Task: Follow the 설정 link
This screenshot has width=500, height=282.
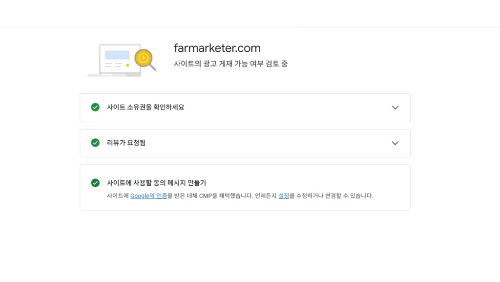Action: [x=284, y=196]
